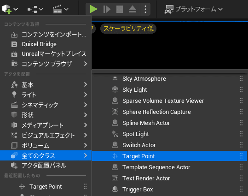Expand the cinematics dropdown arrow
This screenshot has width=248, height=196.
coord(66,9)
